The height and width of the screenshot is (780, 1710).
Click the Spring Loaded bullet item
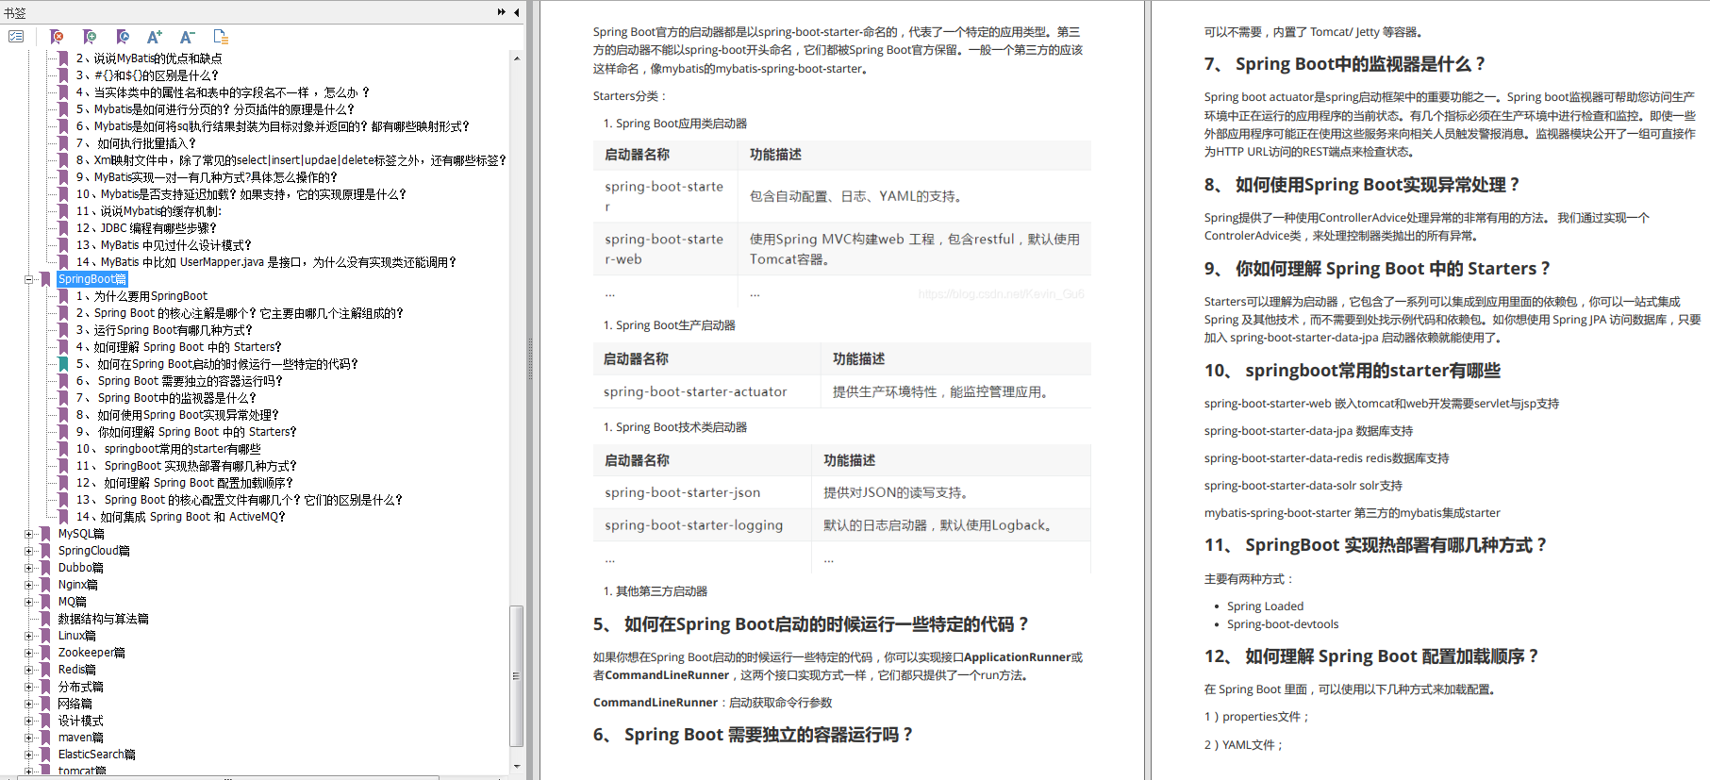pos(1265,606)
